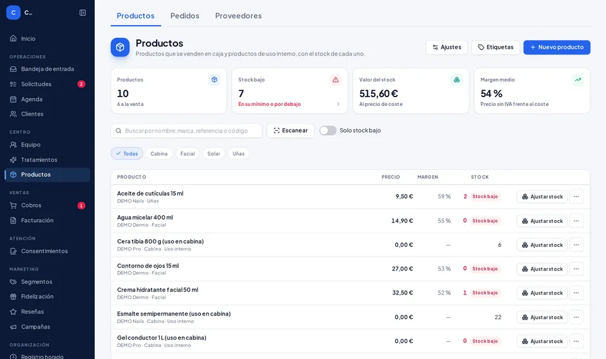Adjust stock for Agua micelar 400 ml
The height and width of the screenshot is (359, 606).
coord(542,221)
